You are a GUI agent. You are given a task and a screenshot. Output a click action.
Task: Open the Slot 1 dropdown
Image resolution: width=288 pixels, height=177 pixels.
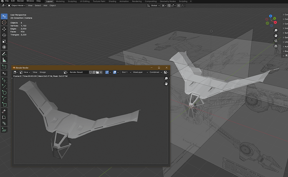(126, 72)
